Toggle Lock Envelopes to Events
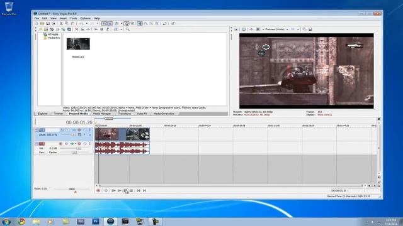403x226 pixels. (127, 24)
